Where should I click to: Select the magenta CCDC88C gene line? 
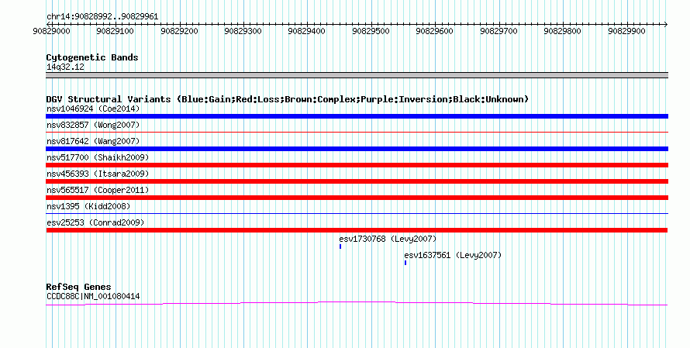tap(357, 303)
